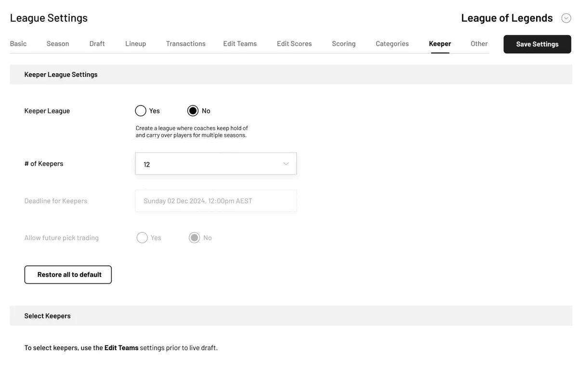The width and height of the screenshot is (578, 381).
Task: Set Keeper League to No
Action: [193, 111]
